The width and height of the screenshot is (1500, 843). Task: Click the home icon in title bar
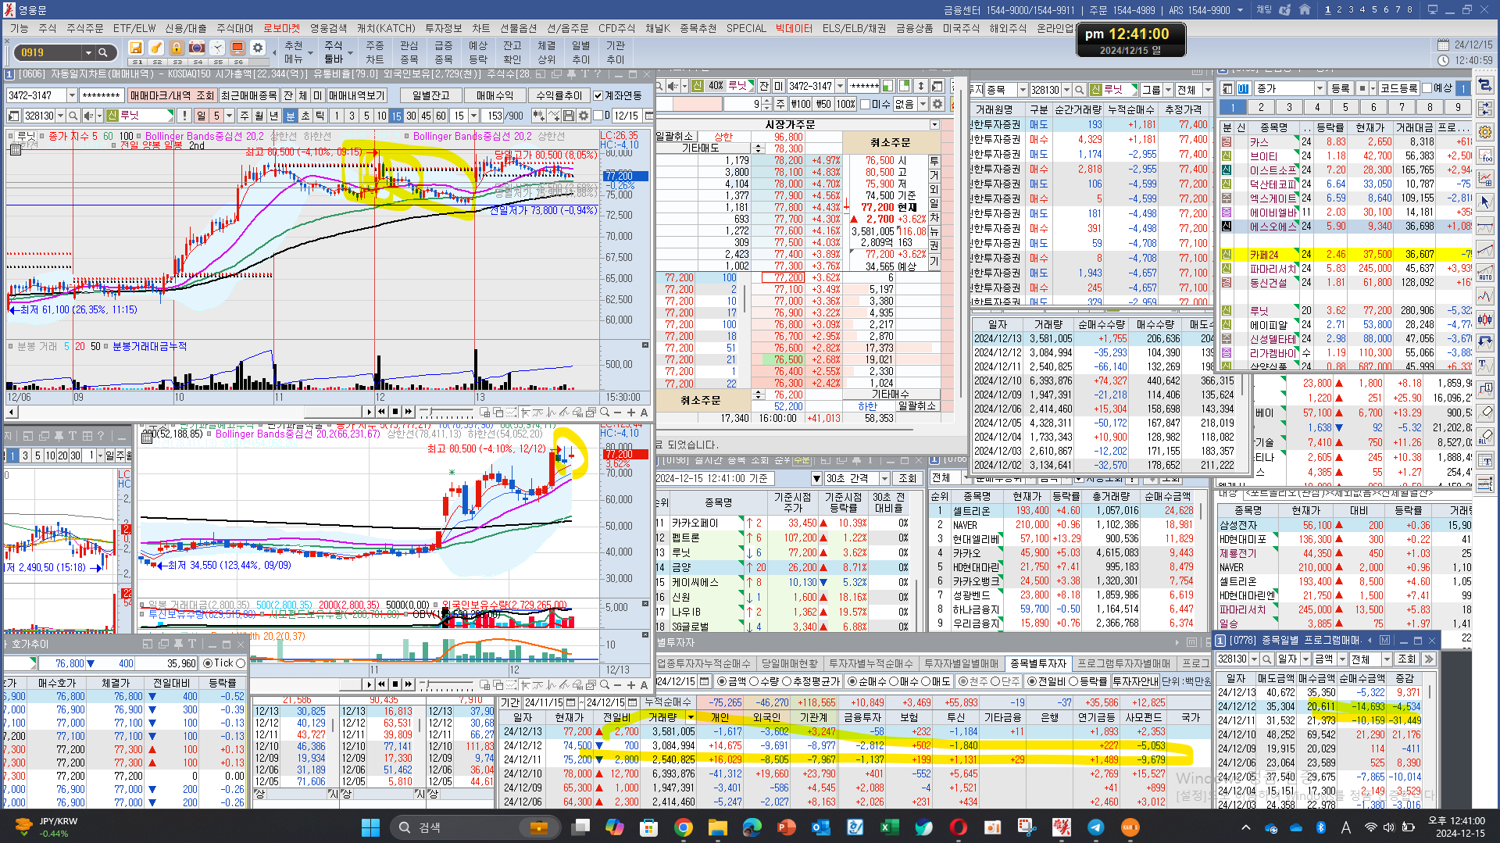click(1305, 10)
